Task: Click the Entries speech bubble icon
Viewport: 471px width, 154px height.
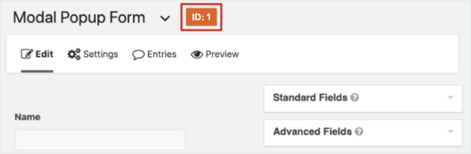Action: tap(138, 55)
